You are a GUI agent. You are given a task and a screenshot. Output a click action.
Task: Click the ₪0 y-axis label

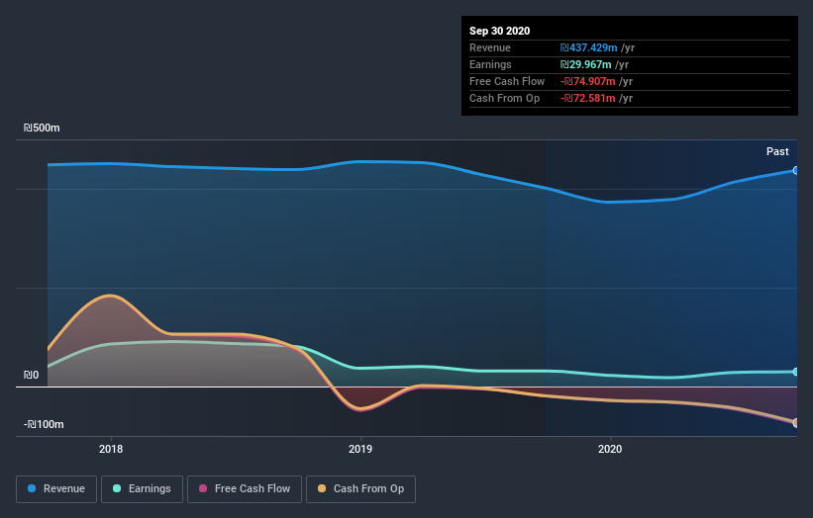31,375
